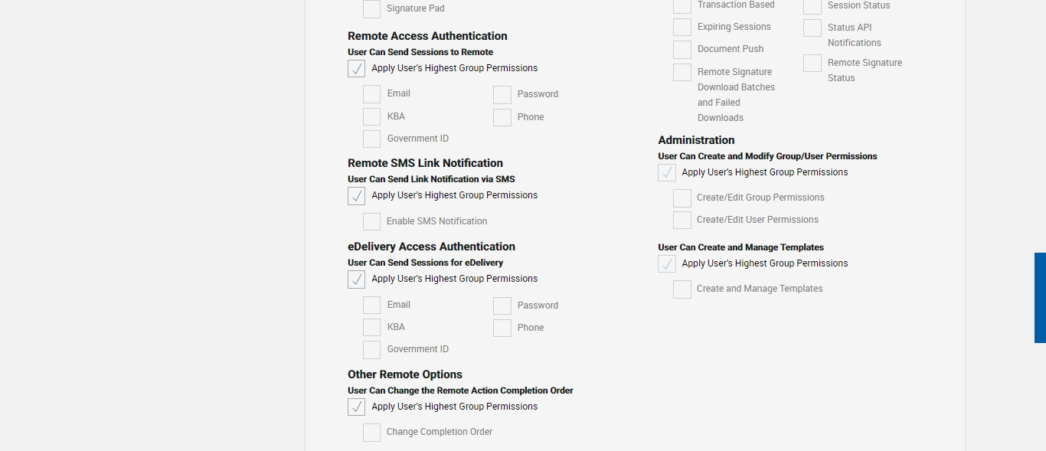Enable Government ID under eDelivery Access Authentication
Viewport: 1046px width, 451px height.
click(371, 350)
